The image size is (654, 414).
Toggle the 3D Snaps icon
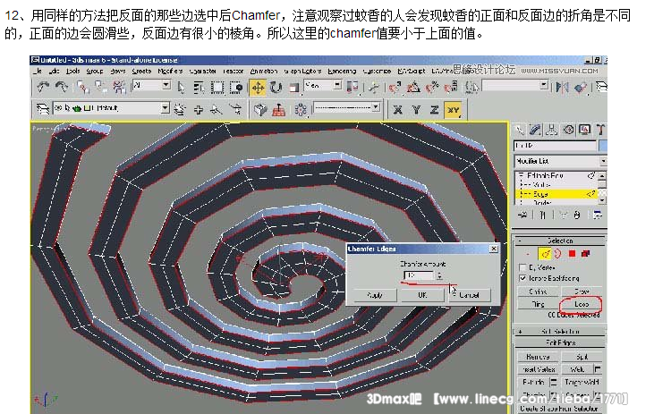(x=395, y=87)
